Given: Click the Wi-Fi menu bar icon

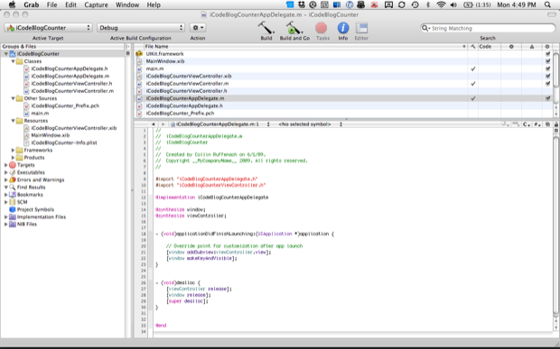Looking at the screenshot, I should (441, 5).
